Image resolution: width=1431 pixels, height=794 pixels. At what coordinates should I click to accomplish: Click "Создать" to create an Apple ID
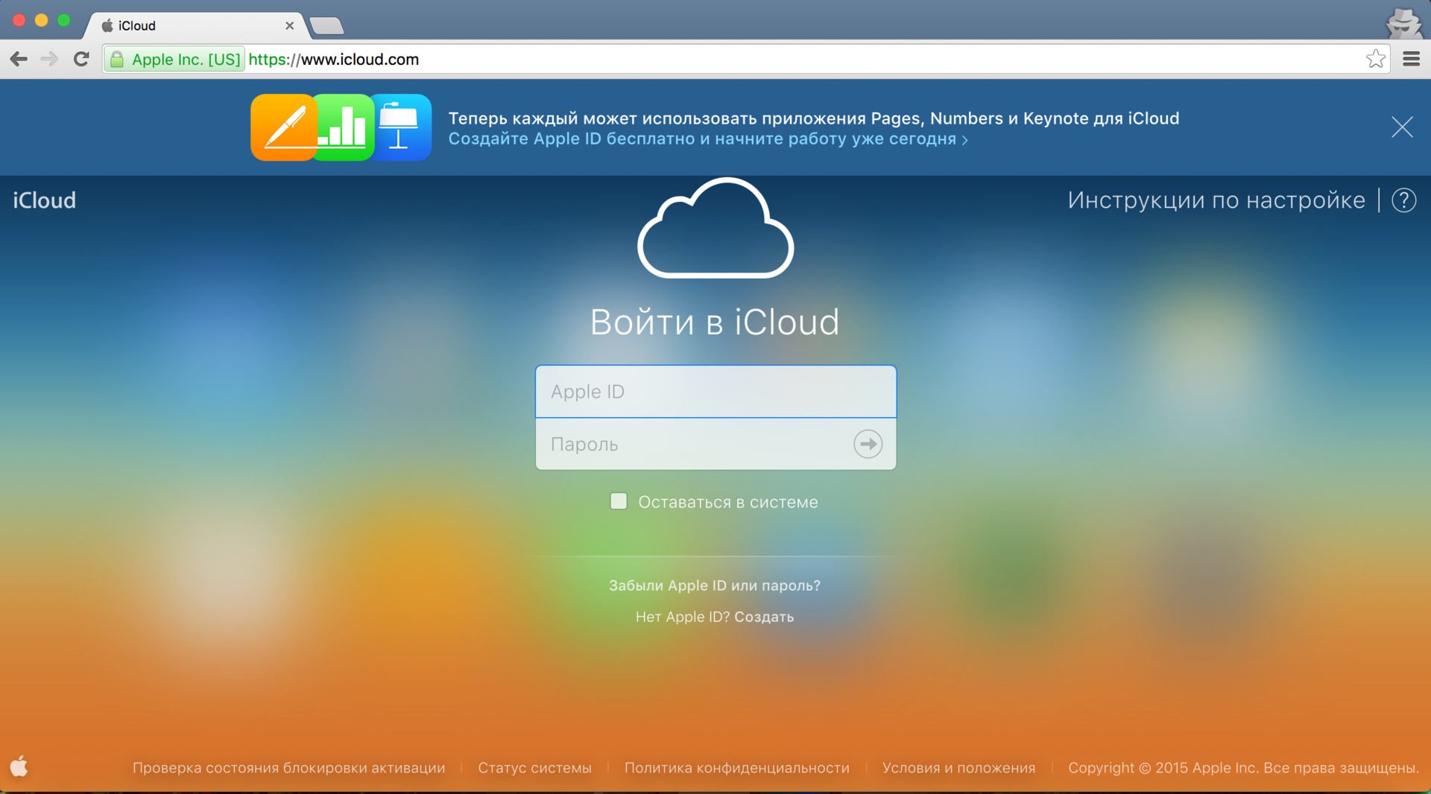point(764,617)
